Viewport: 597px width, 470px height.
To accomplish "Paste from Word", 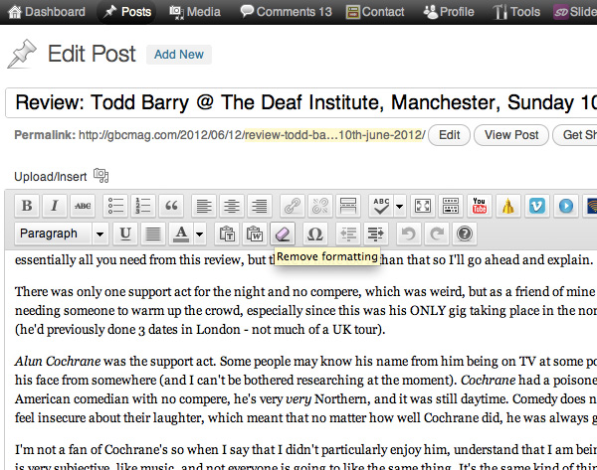I will (x=255, y=234).
